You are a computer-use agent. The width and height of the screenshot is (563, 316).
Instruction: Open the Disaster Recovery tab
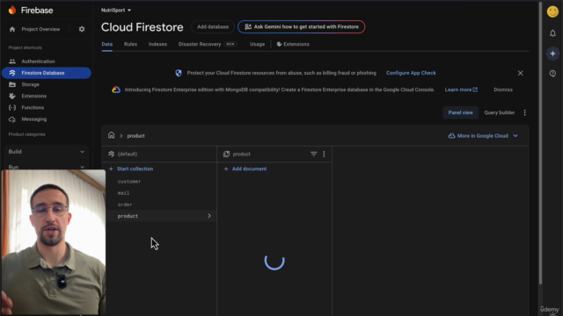(208, 45)
